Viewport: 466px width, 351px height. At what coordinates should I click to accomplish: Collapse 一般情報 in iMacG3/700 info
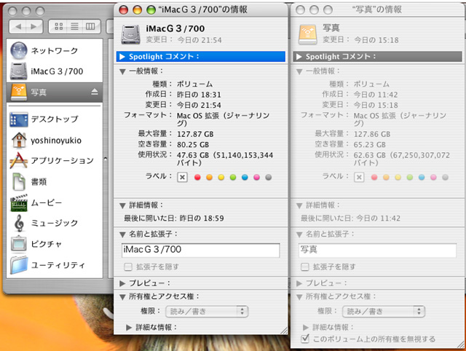122,71
